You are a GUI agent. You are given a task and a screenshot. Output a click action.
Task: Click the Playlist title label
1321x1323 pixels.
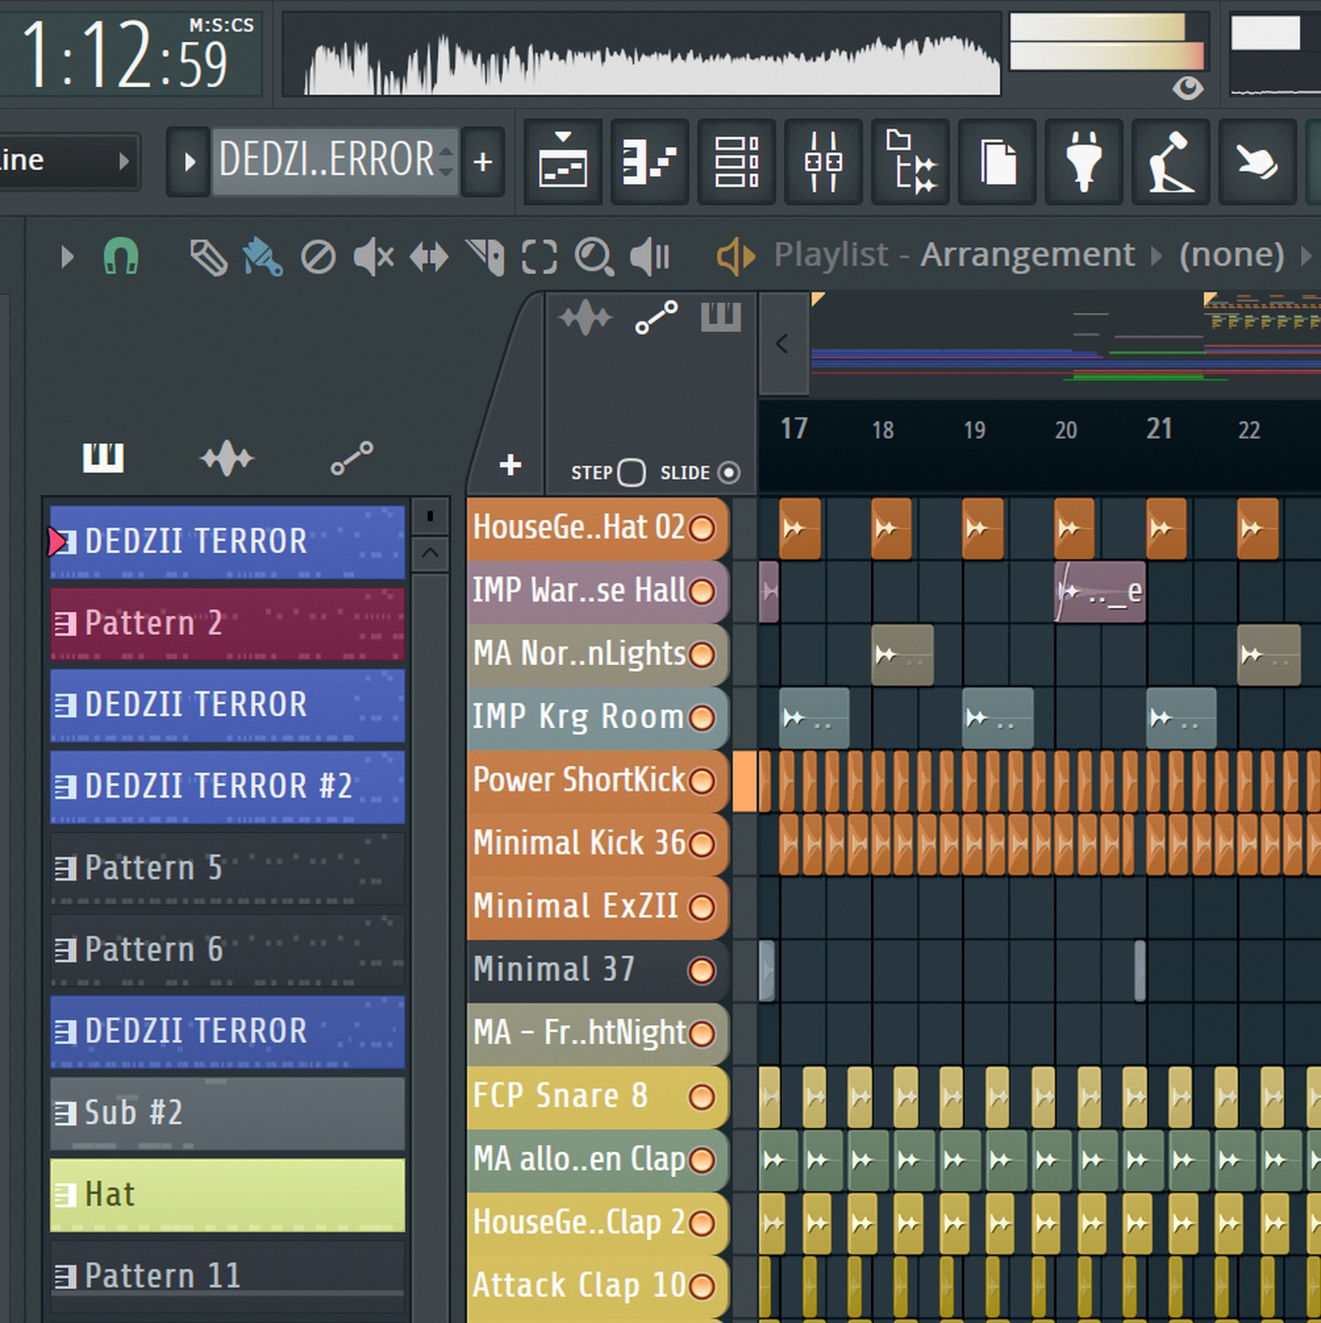tap(831, 254)
